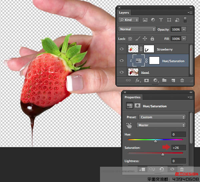Click the Hue/Saturation layer name
The height and width of the screenshot is (182, 200).
click(x=173, y=61)
